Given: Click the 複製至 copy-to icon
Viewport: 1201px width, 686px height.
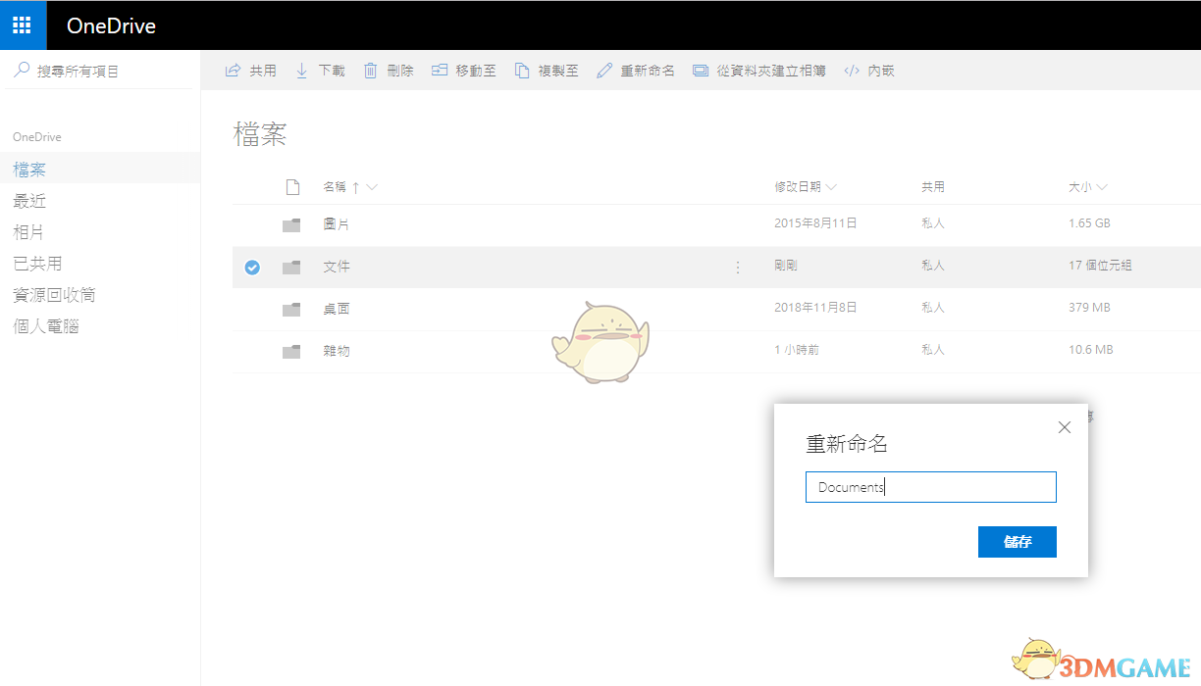Looking at the screenshot, I should (522, 71).
